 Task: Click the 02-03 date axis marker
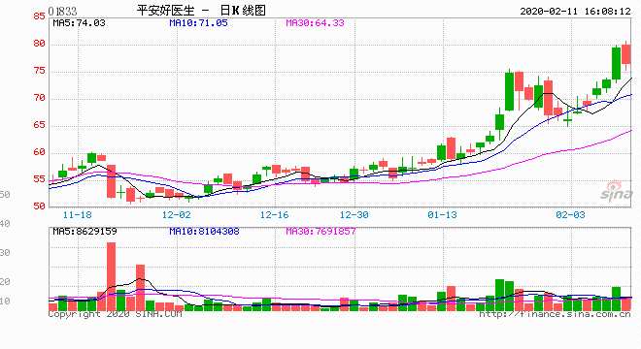click(x=570, y=214)
